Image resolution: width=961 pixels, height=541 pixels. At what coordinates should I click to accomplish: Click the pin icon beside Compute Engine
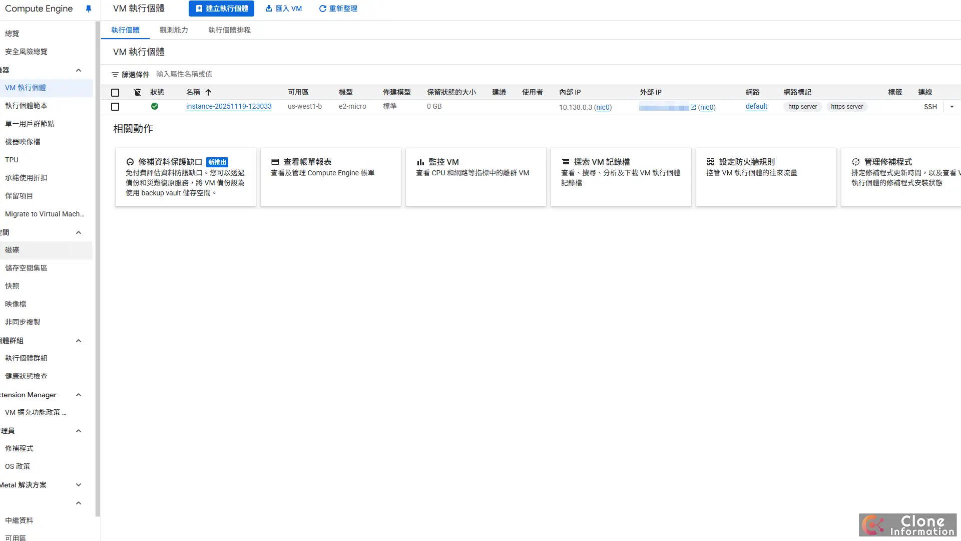(x=89, y=9)
